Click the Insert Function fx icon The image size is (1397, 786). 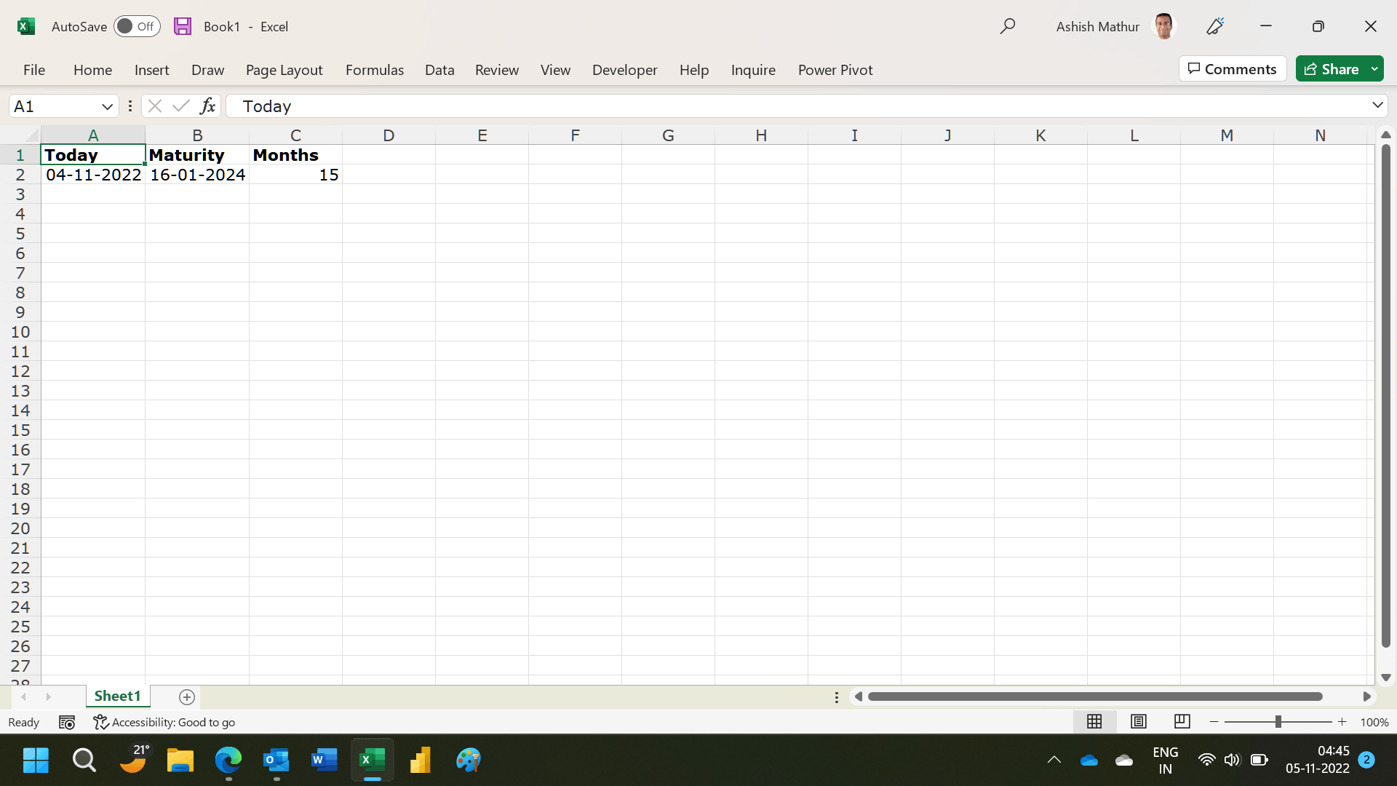[x=207, y=106]
